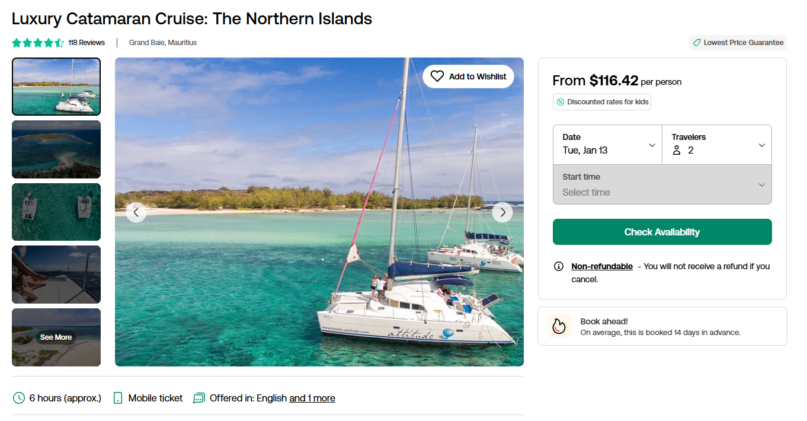Viewport: 807px width, 421px height.
Task: Click the discount icon for kids rates
Action: click(561, 102)
